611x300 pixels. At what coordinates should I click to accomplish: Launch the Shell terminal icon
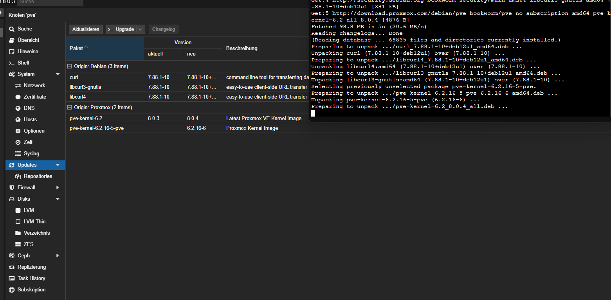[x=12, y=63]
